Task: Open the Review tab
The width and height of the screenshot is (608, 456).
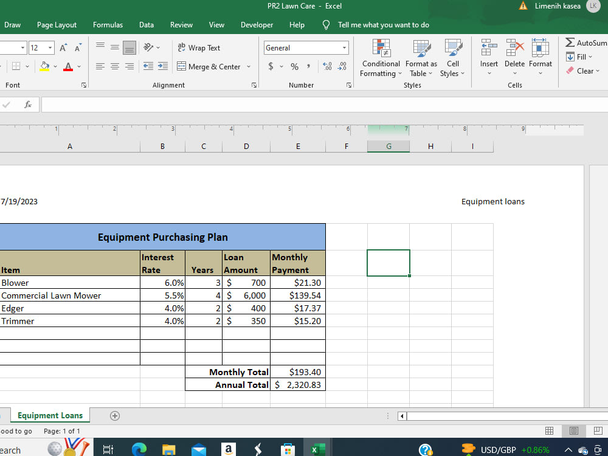Action: click(x=181, y=25)
